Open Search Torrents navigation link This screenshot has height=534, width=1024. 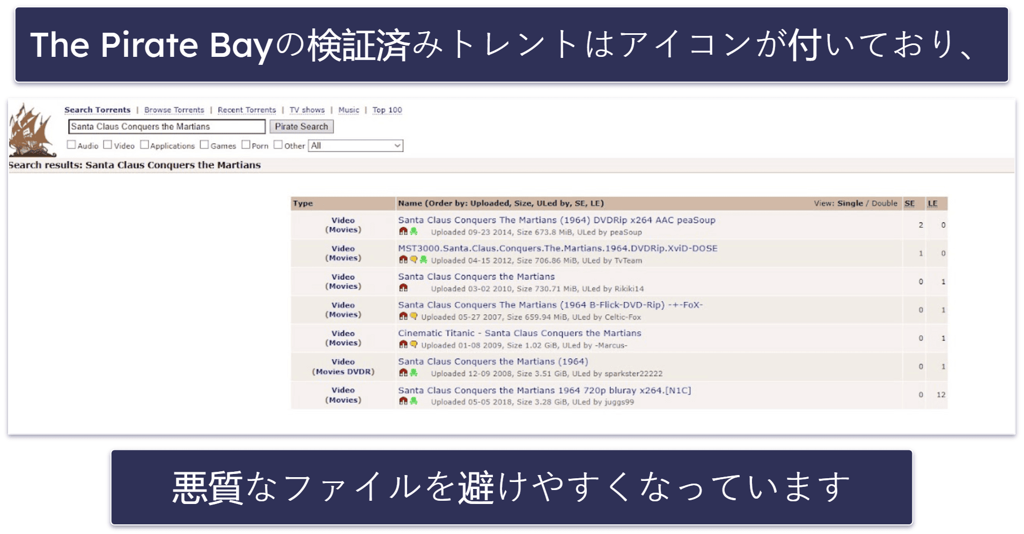pyautogui.click(x=98, y=110)
